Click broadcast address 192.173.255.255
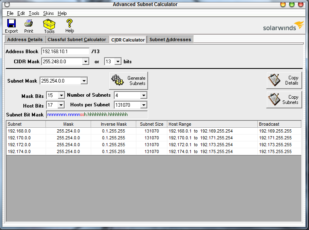The height and width of the screenshot is (230, 309). [x=275, y=145]
